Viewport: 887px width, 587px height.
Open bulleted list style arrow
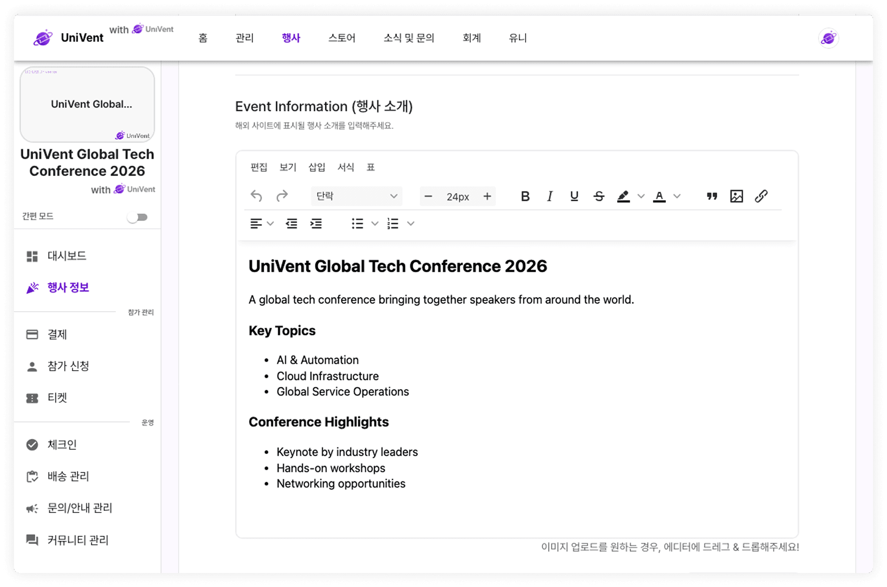375,224
